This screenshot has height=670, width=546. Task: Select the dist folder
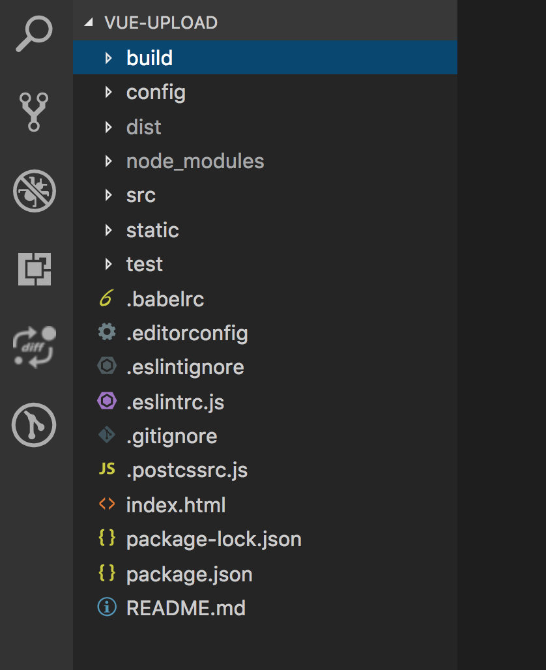[x=143, y=127]
